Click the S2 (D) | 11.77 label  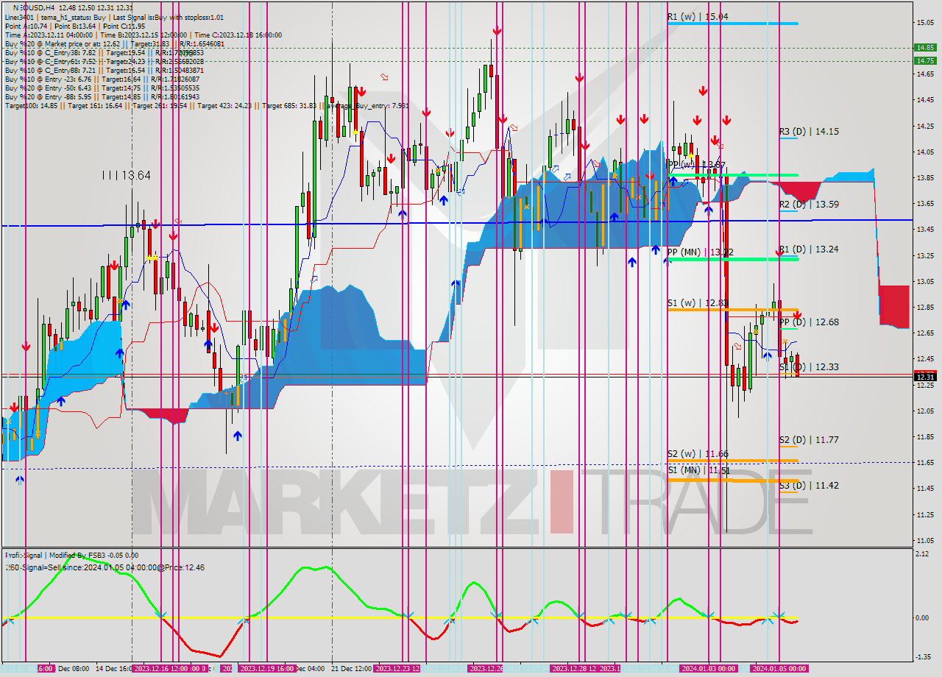pyautogui.click(x=809, y=440)
